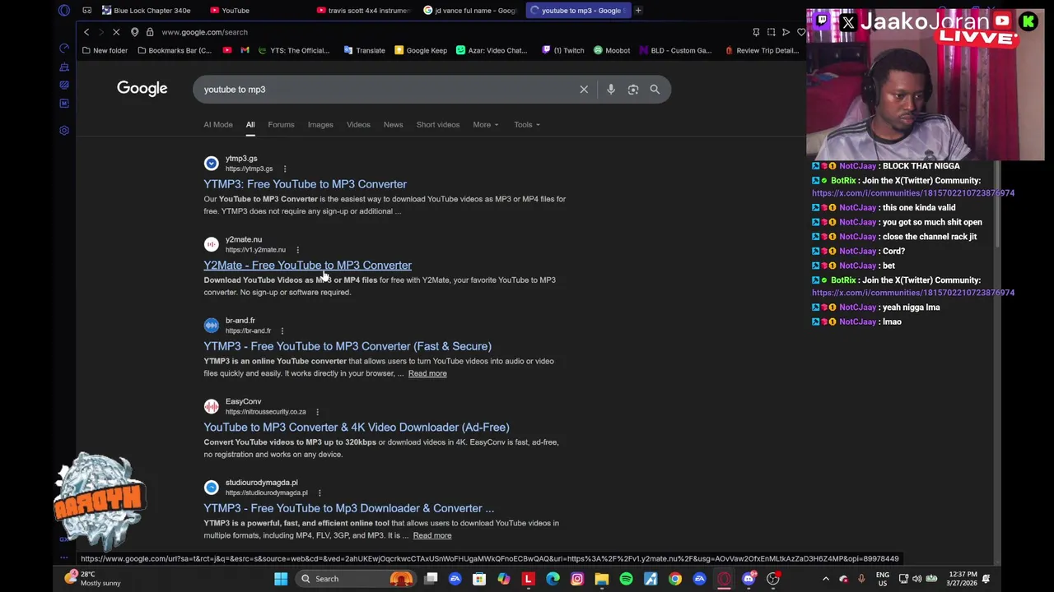Clear the Google search box with the X
Viewport: 1054px width, 592px height.
click(584, 89)
